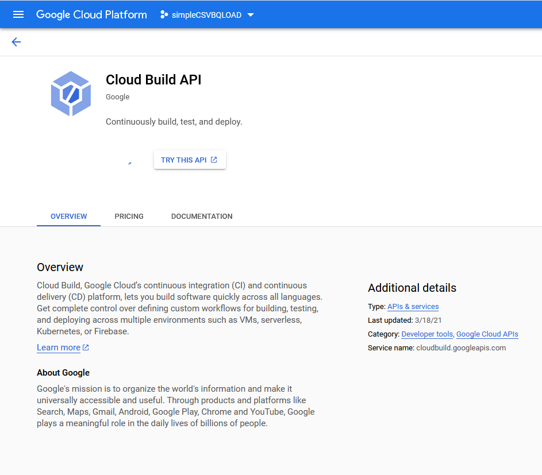Screen dimensions: 542x475
Task: Click the 'Continuously build, test, and deploy.' text
Action: click(174, 122)
